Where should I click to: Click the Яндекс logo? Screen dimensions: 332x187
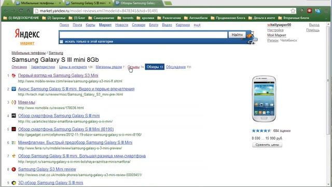[x=27, y=34]
